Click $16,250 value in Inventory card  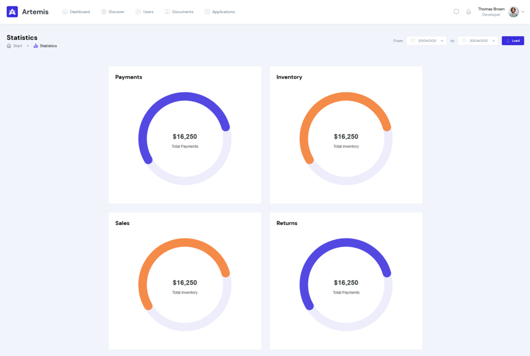(346, 137)
